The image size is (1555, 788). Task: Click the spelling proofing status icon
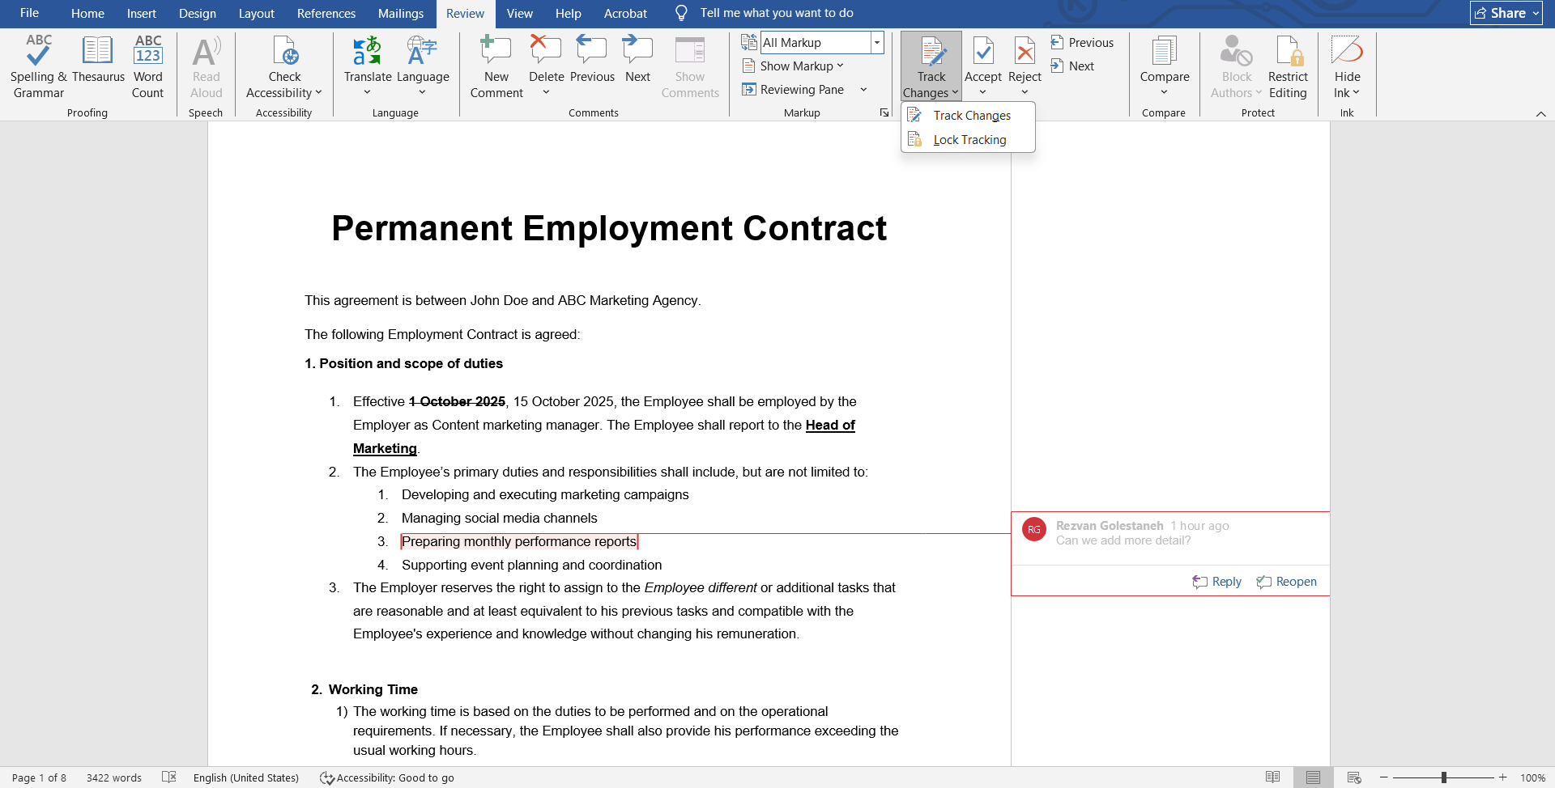click(168, 777)
